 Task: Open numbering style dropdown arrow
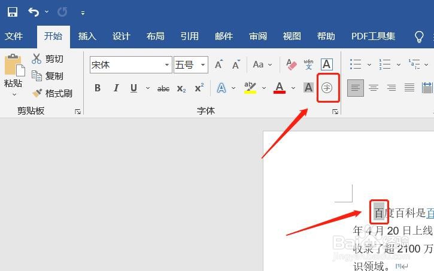(399, 64)
